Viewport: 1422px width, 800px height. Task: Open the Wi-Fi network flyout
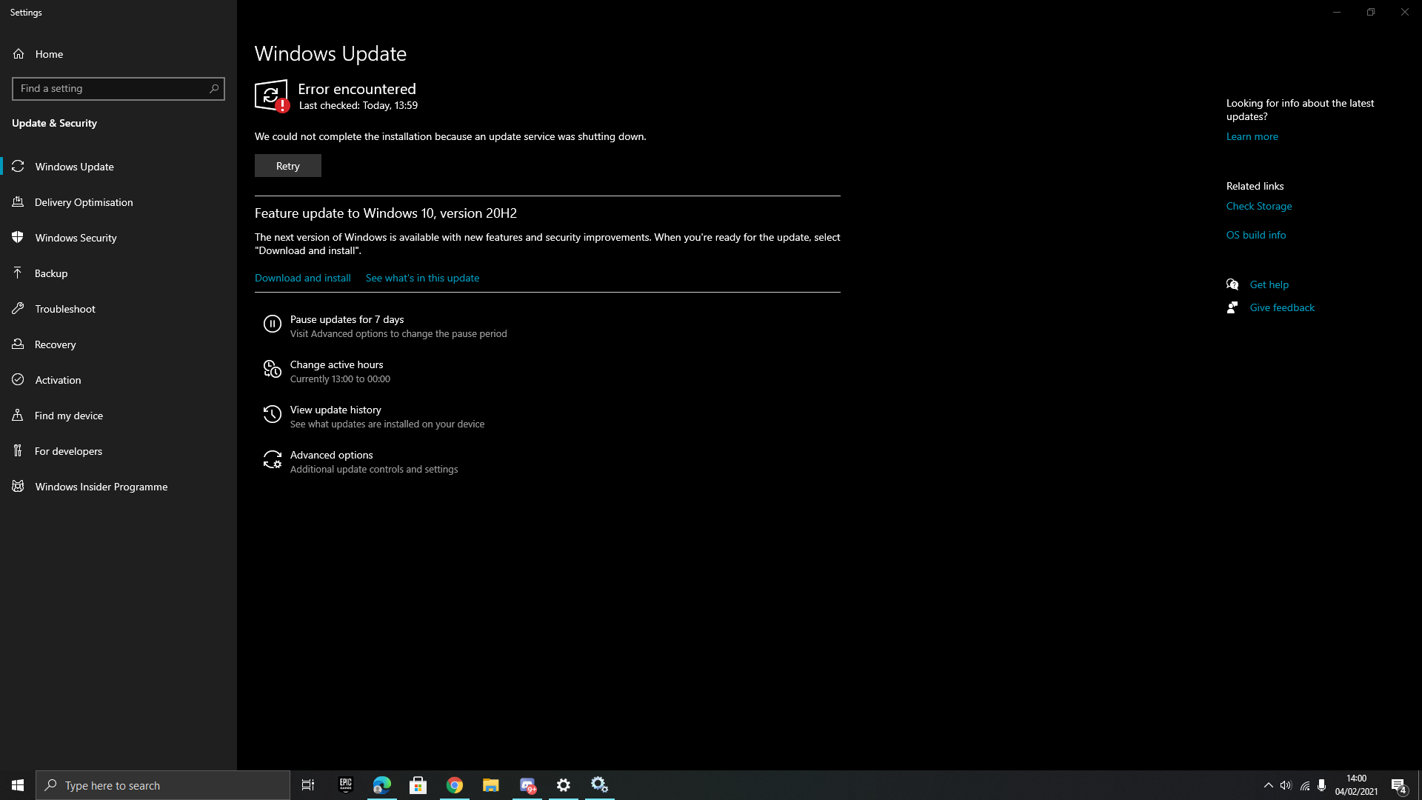pos(1304,785)
